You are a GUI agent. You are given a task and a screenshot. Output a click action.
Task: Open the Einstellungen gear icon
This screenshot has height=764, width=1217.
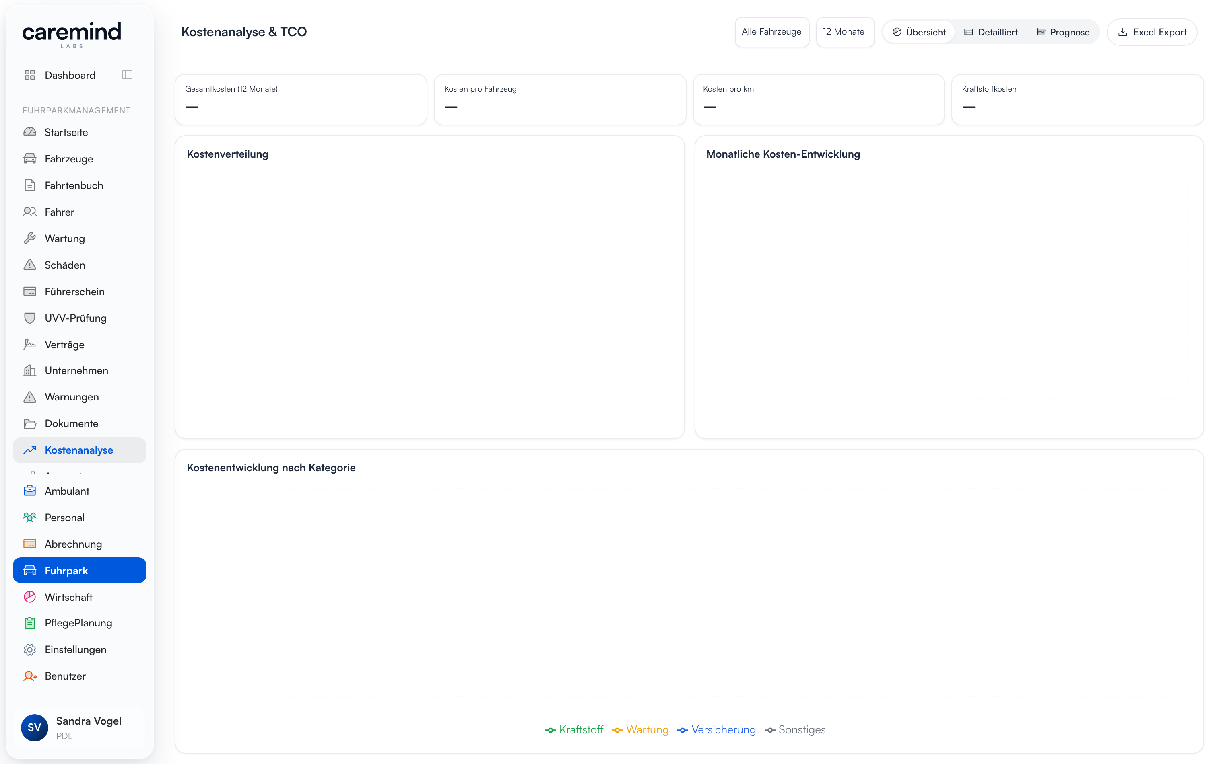click(30, 649)
